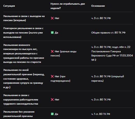Click red cross beside 'Нет (при подтверждении)'
The height and width of the screenshot is (119, 135).
click(52, 76)
